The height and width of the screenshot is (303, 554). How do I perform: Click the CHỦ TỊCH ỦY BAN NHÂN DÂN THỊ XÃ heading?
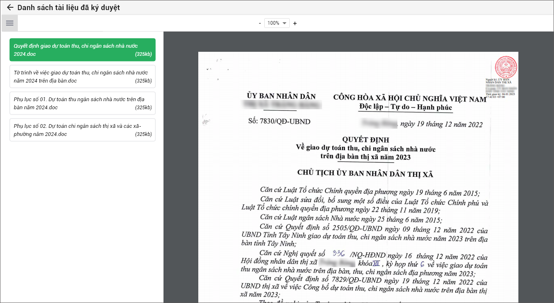click(365, 174)
